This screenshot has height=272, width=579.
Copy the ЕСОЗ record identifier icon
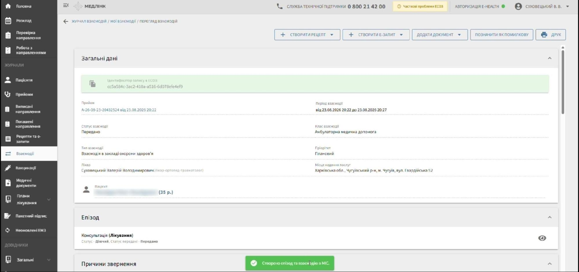92,84
